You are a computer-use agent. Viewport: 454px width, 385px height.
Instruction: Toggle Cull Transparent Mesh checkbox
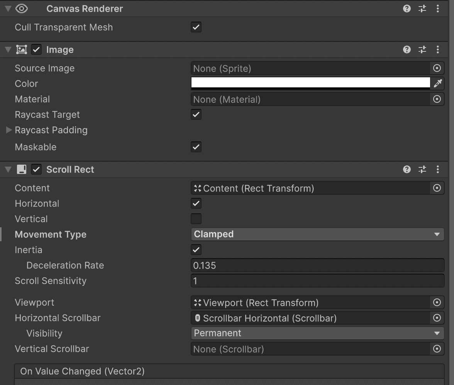pyautogui.click(x=196, y=27)
